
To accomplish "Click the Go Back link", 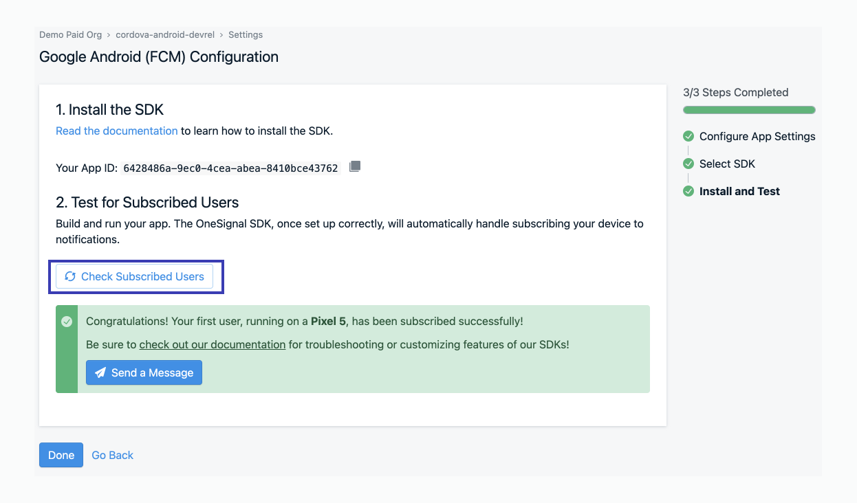I will click(x=112, y=455).
